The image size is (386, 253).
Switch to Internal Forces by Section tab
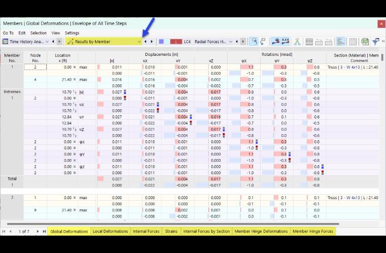pyautogui.click(x=206, y=231)
